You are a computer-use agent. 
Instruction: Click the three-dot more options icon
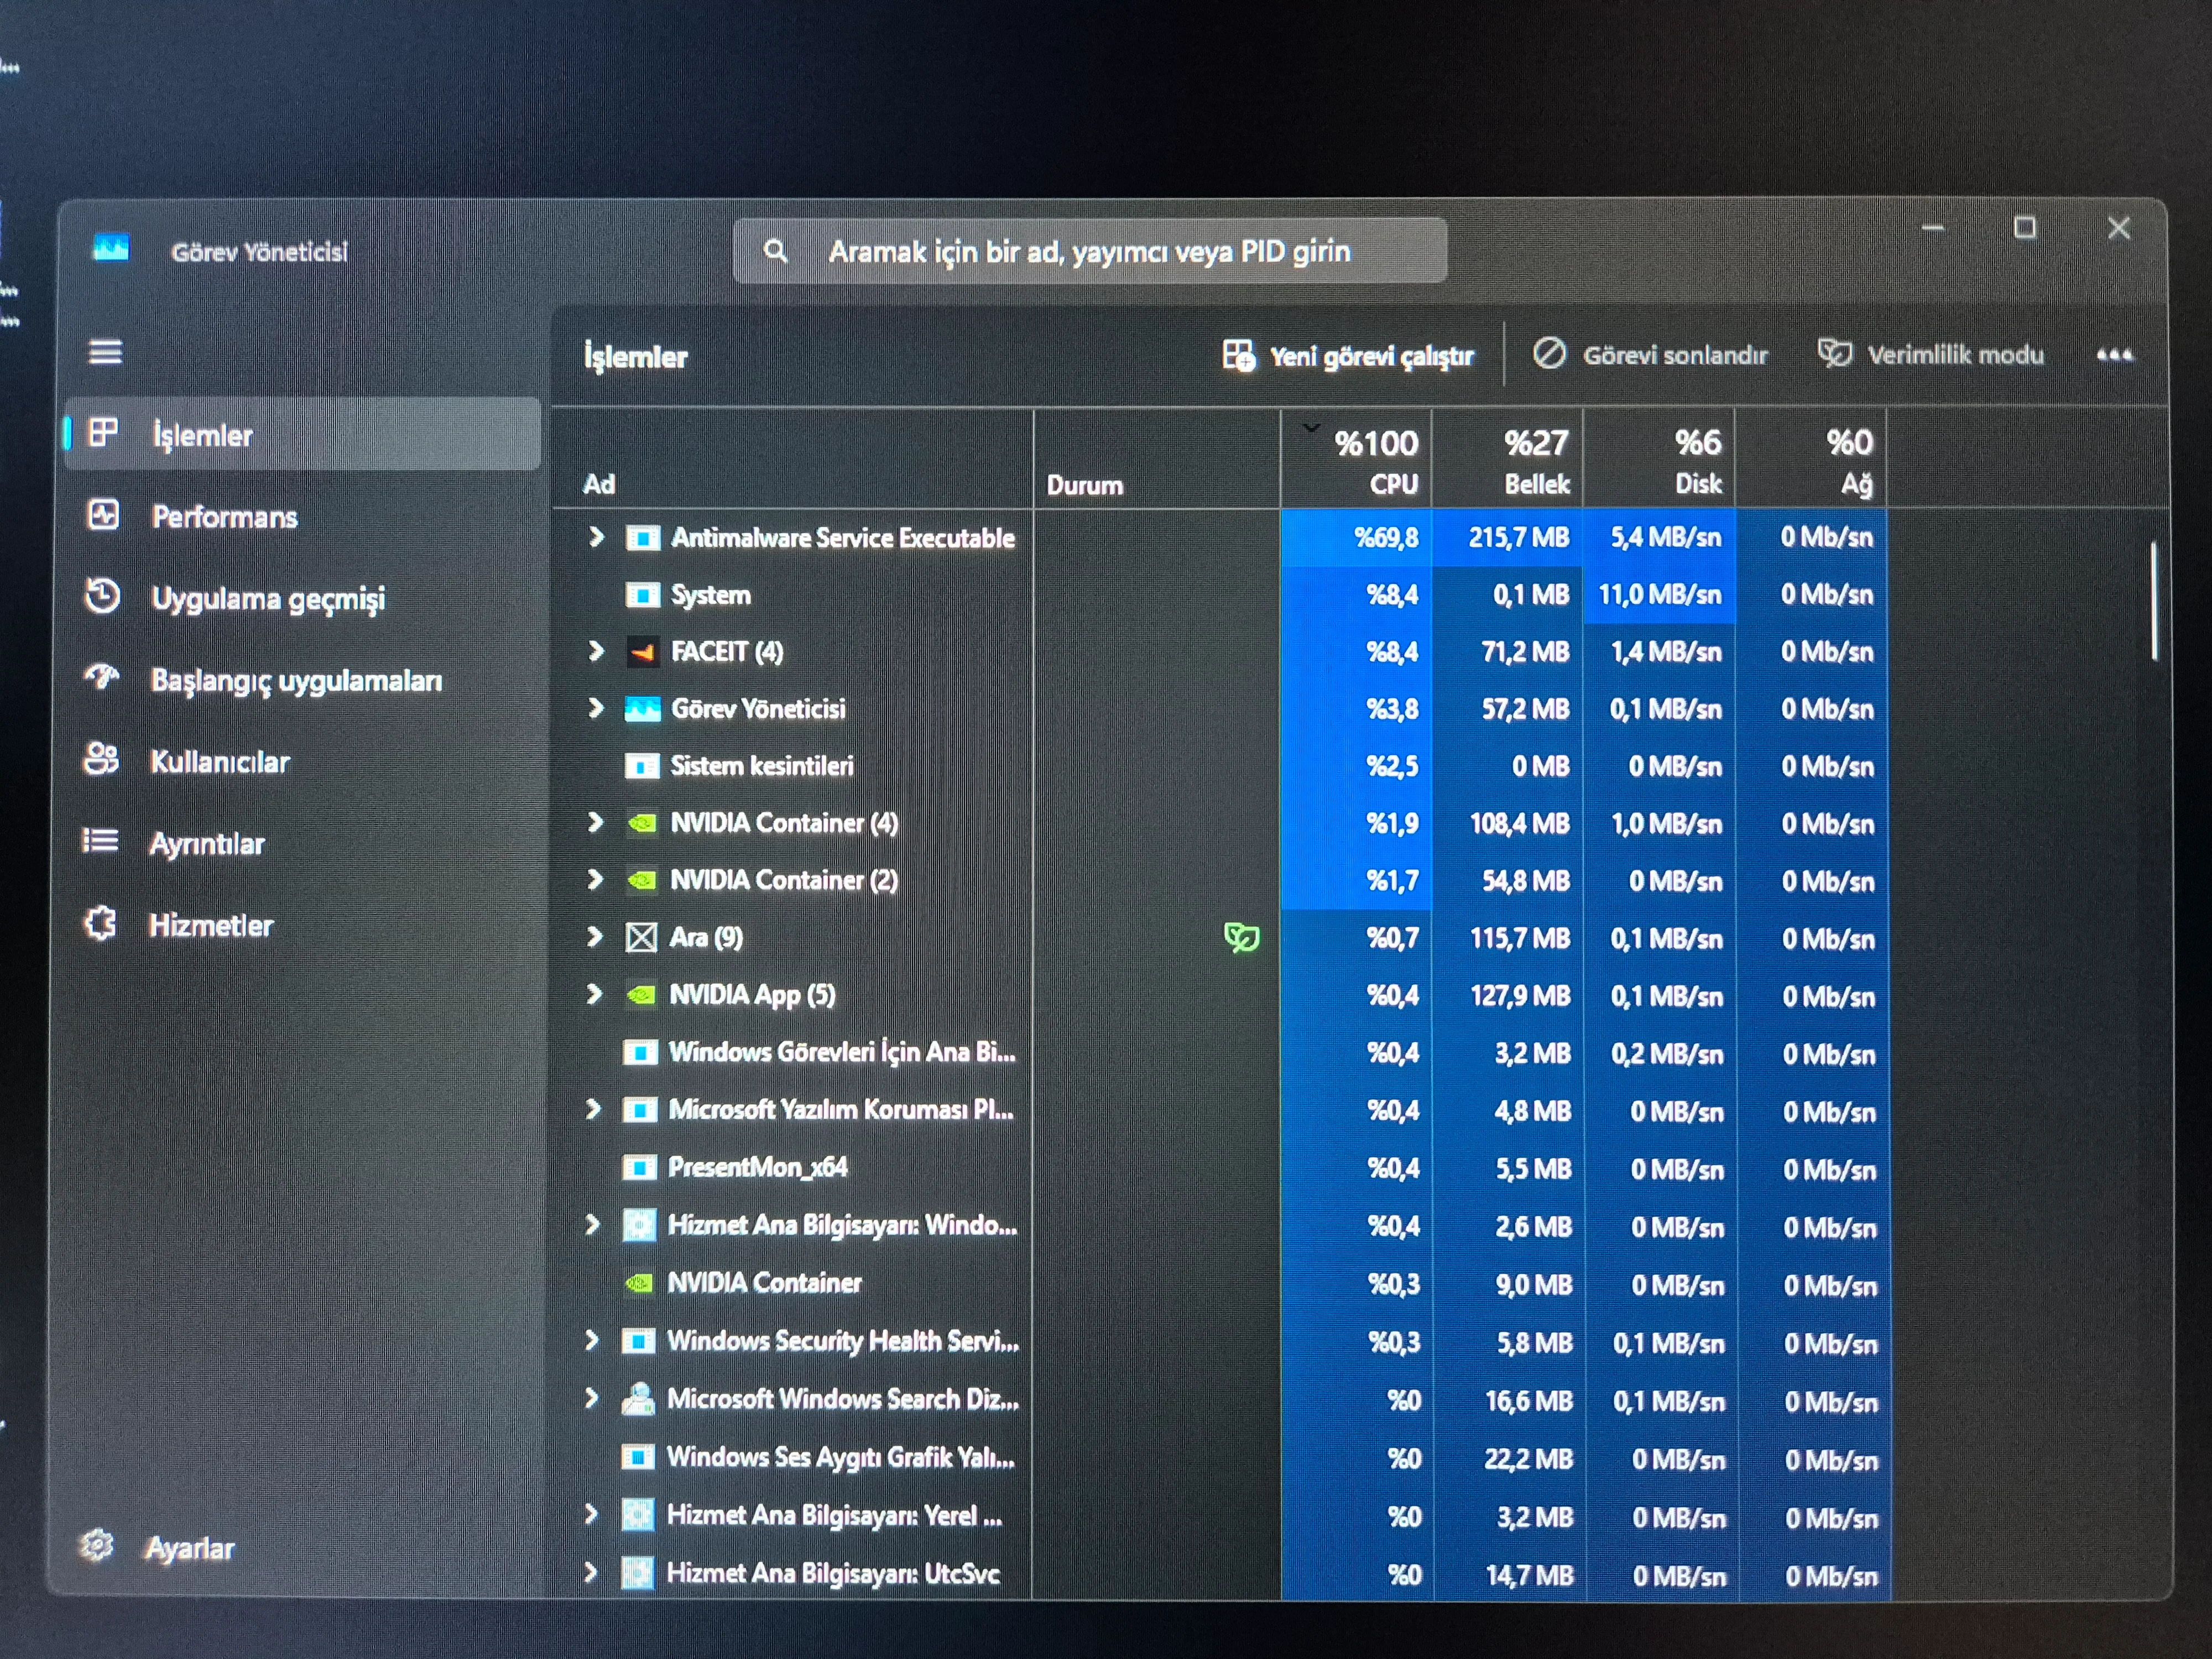pos(2114,354)
